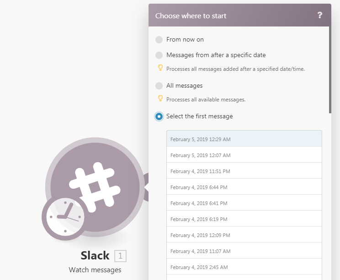Click the clock schedule icon on Slack module
This screenshot has width=340, height=280.
click(x=65, y=217)
